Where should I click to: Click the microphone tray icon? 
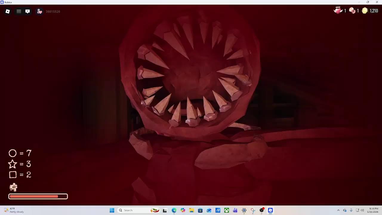tap(351, 210)
